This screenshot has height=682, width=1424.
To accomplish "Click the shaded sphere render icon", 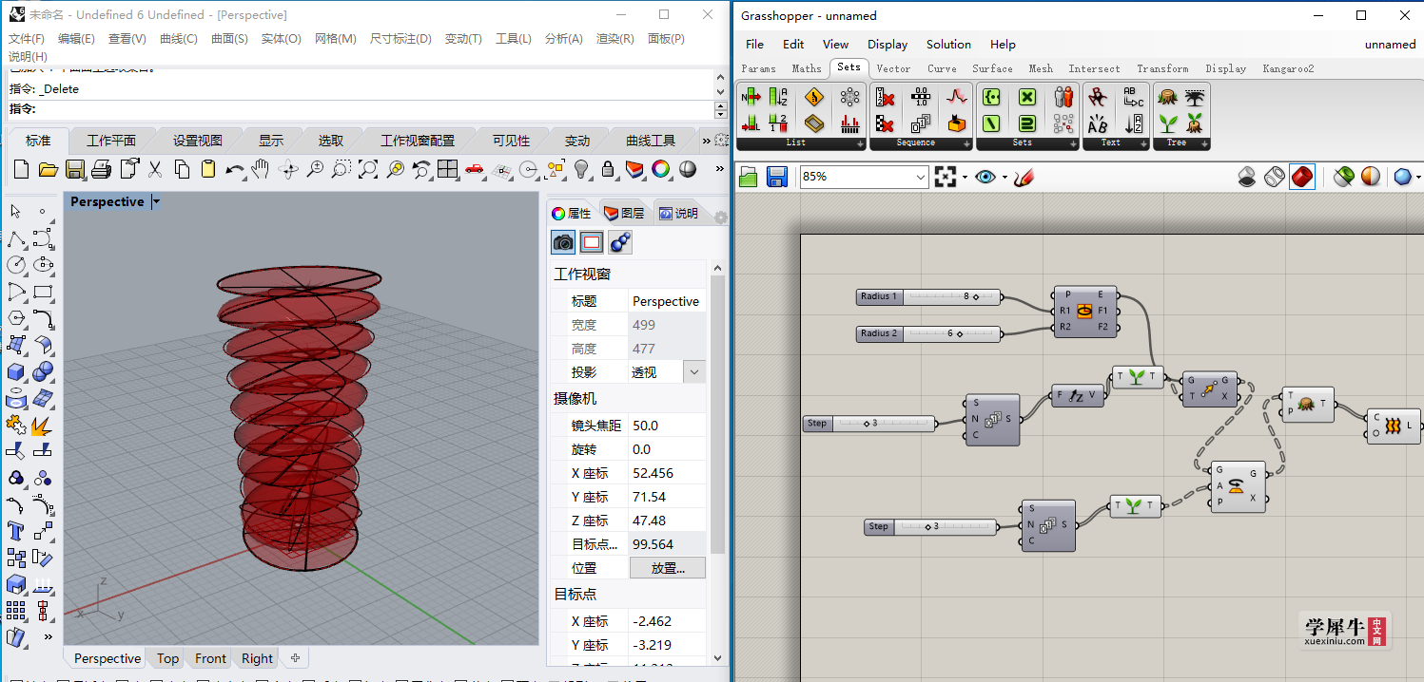I will [688, 169].
